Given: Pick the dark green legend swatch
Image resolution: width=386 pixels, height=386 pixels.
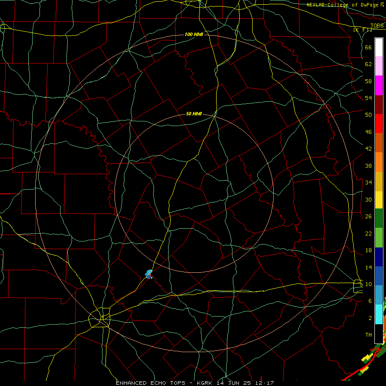Looking at the screenshot, I should click(x=379, y=218).
